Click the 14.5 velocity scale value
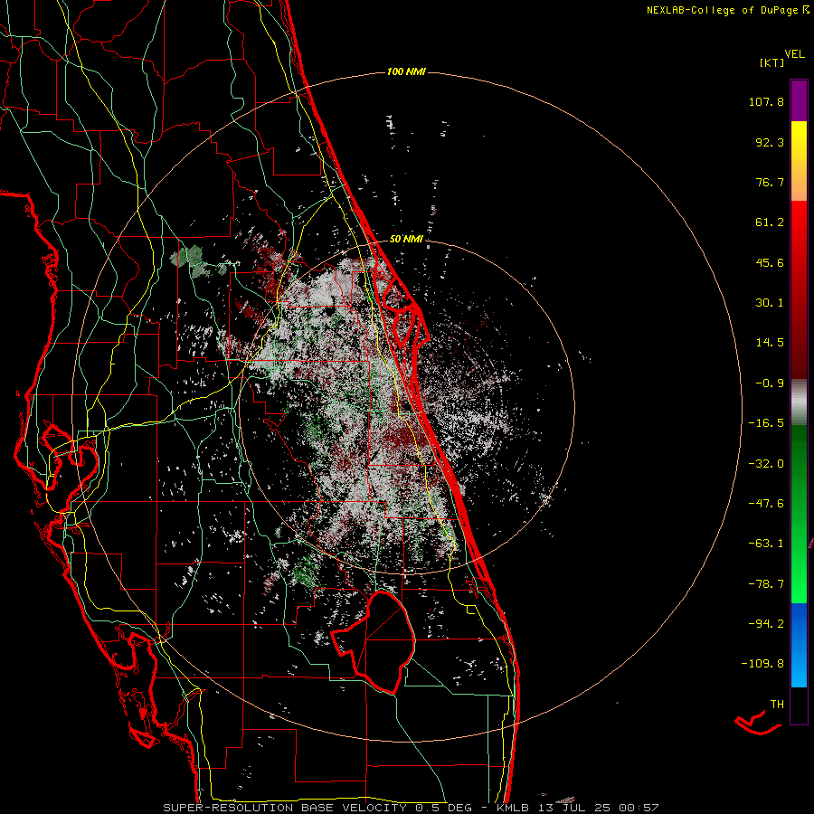The image size is (814, 814). coord(770,343)
